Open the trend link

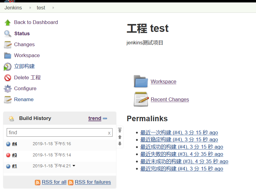(95, 118)
